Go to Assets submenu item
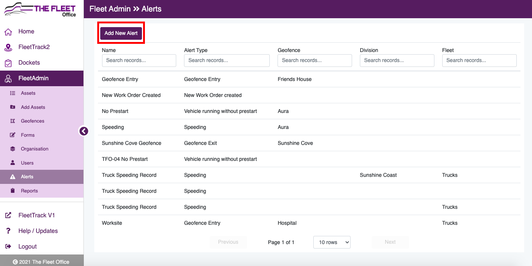The image size is (532, 266). click(x=42, y=93)
